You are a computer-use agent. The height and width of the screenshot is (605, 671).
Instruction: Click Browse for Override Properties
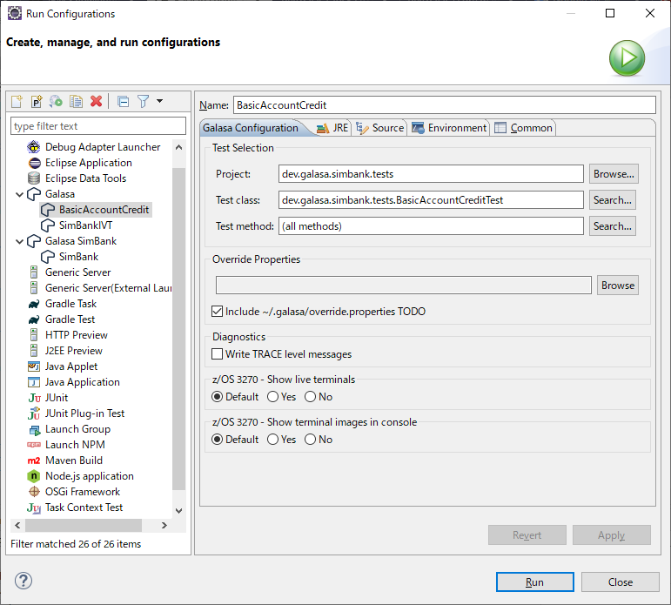pyautogui.click(x=618, y=286)
